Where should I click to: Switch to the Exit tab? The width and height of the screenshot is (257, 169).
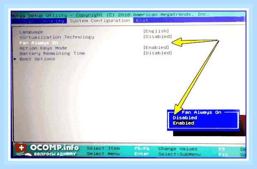point(142,20)
